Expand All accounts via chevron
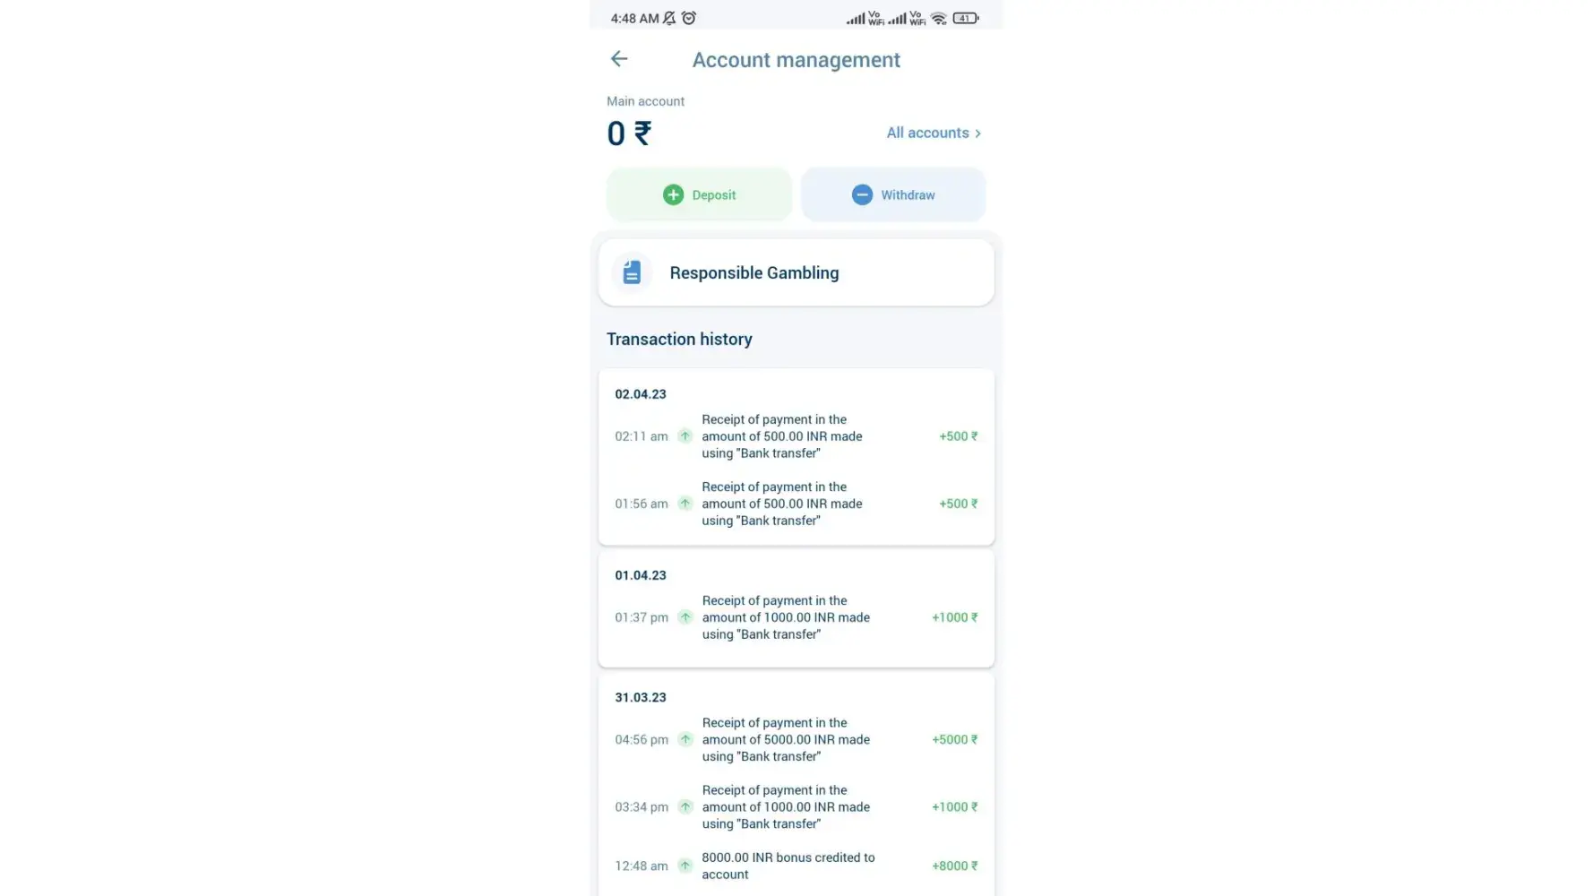1593x896 pixels. click(977, 134)
